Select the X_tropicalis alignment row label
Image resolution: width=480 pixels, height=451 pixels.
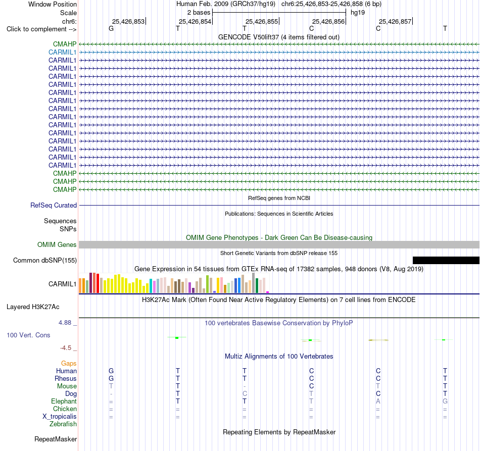click(60, 417)
